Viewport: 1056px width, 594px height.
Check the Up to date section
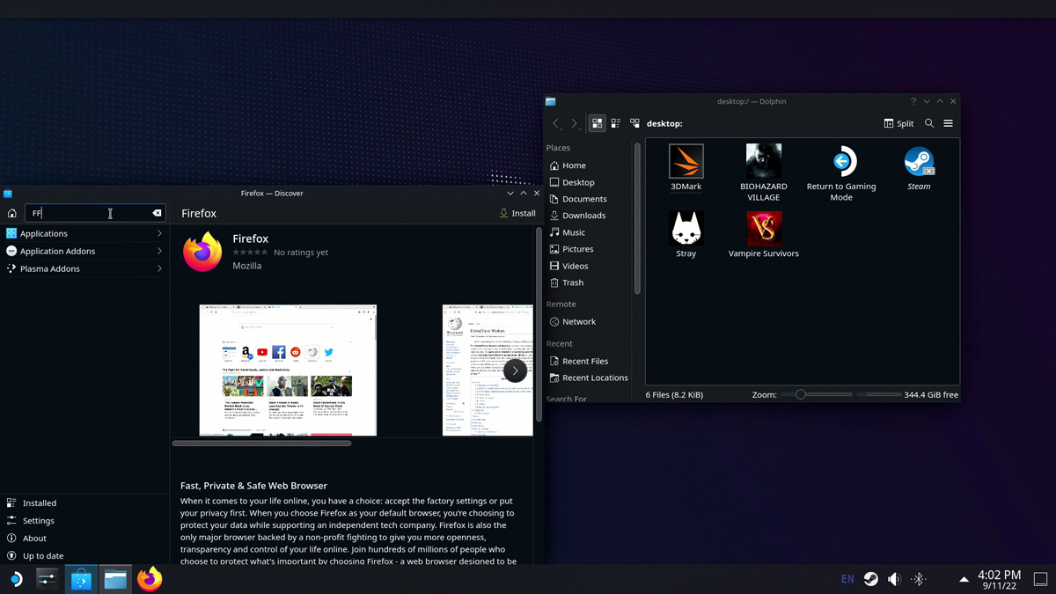pyautogui.click(x=84, y=556)
